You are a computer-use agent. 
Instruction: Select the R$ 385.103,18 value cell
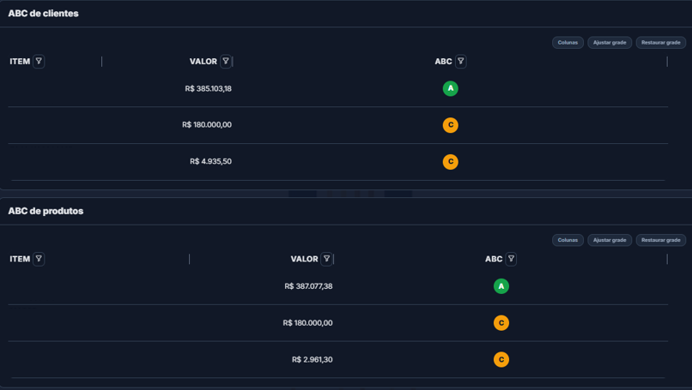click(x=208, y=88)
